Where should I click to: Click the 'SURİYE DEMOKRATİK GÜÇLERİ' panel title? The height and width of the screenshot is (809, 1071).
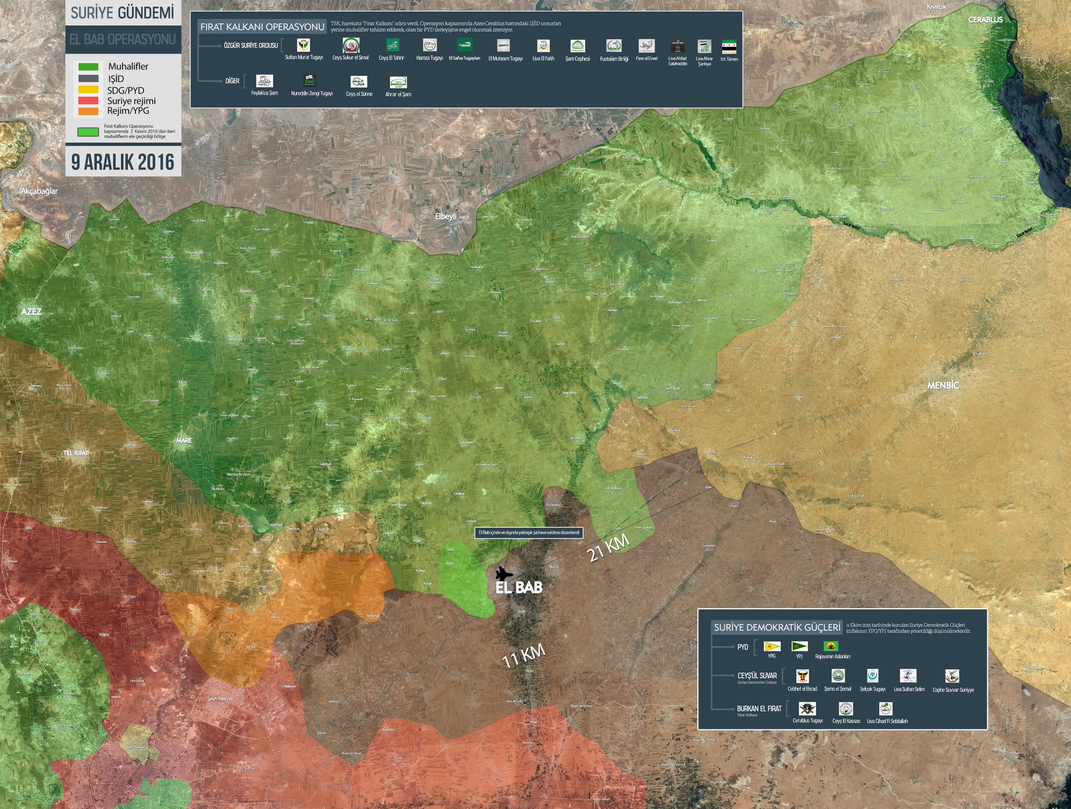pos(777,627)
